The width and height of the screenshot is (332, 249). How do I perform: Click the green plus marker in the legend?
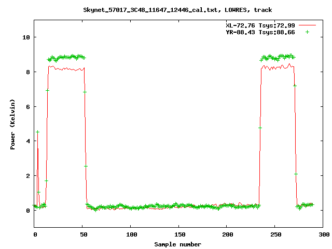(x=307, y=32)
